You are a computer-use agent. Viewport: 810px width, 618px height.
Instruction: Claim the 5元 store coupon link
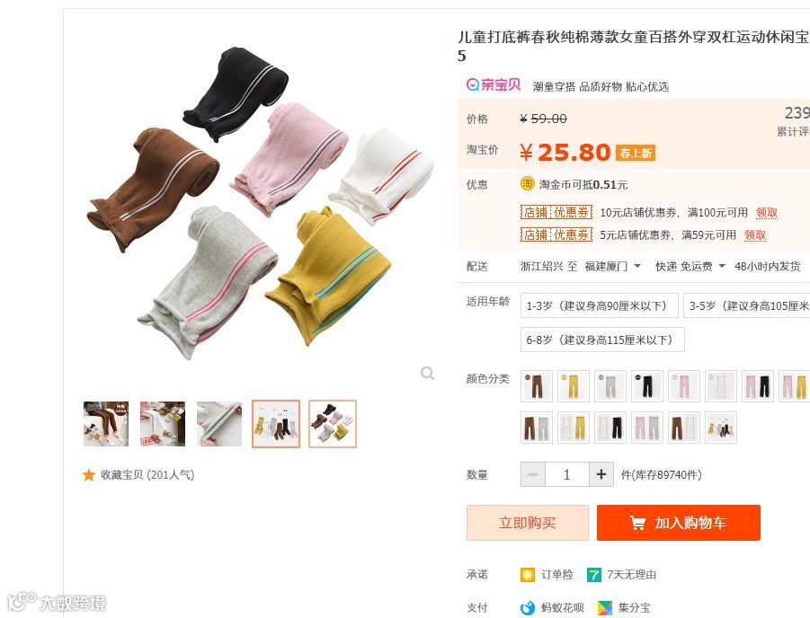tap(755, 235)
